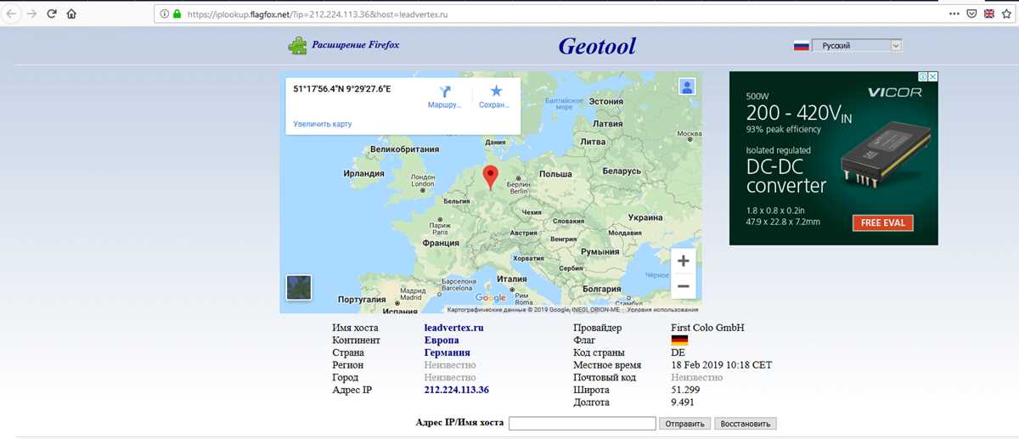Screen dimensions: 1019x439
Task: Zoom out with the map minus button
Action: point(683,286)
